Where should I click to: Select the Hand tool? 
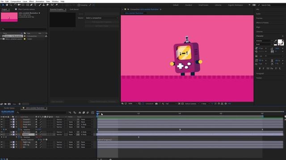pos(7,5)
